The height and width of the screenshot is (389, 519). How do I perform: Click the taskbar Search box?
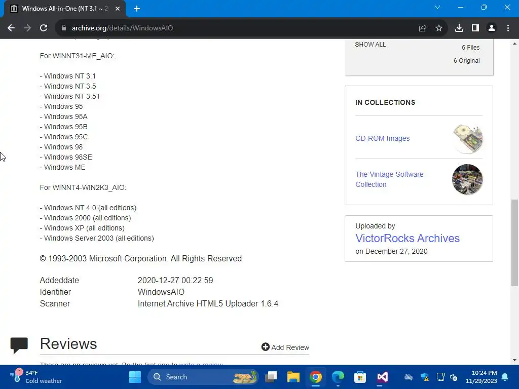tap(203, 377)
